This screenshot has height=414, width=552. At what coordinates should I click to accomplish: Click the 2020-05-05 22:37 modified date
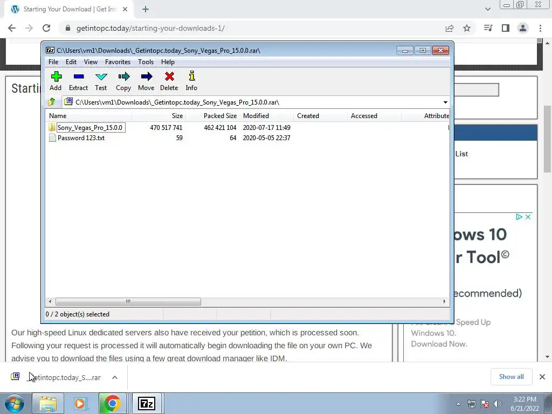tap(266, 138)
